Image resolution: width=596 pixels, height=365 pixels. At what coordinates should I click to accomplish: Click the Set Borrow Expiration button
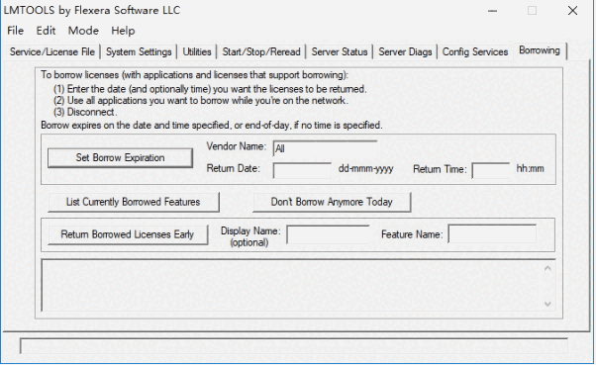[x=120, y=157]
